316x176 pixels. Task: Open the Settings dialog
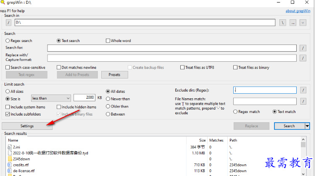[27, 126]
